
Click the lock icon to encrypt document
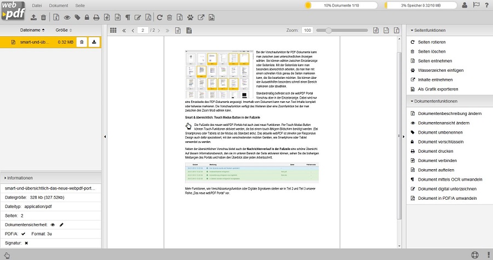coord(87,18)
